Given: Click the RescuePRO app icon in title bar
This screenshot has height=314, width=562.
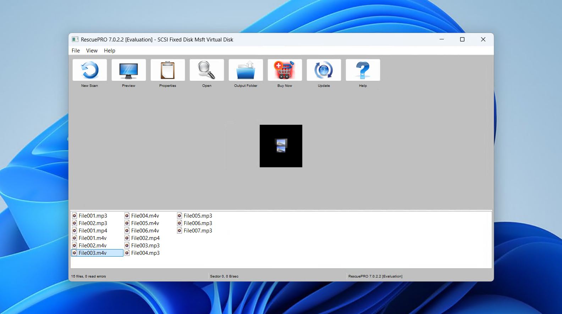Looking at the screenshot, I should (x=75, y=39).
